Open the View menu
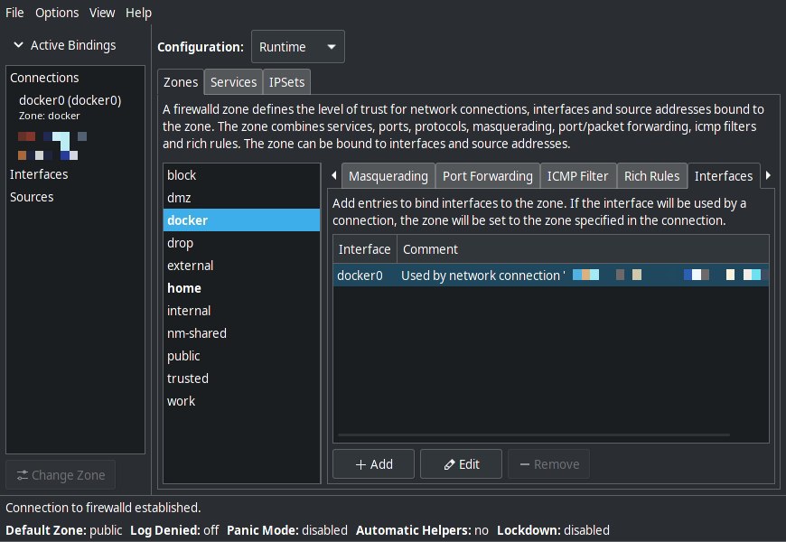Image resolution: width=786 pixels, height=542 pixels. pos(102,13)
